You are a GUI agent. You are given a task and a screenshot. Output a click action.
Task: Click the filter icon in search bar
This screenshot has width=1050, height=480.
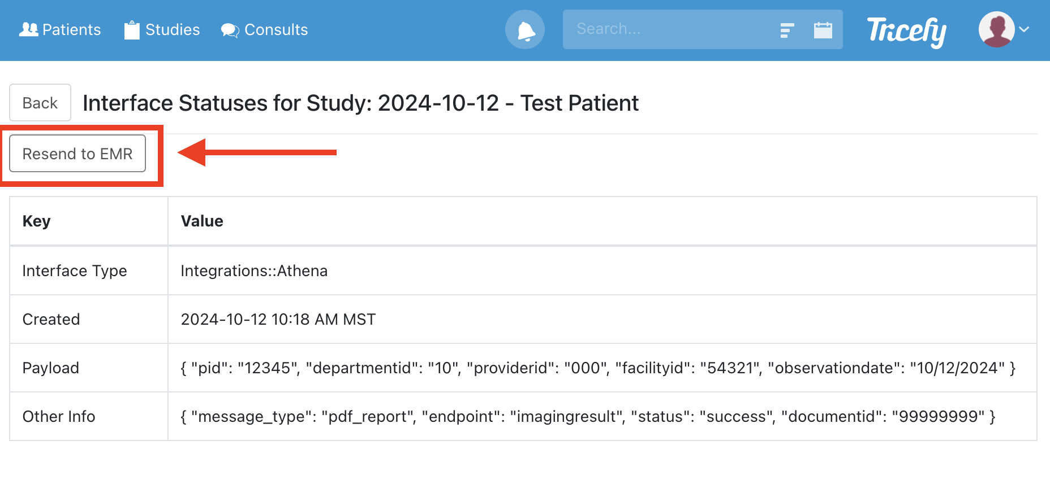[787, 30]
